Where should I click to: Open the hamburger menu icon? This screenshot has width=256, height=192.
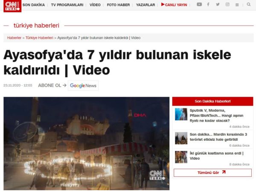(x=237, y=5)
